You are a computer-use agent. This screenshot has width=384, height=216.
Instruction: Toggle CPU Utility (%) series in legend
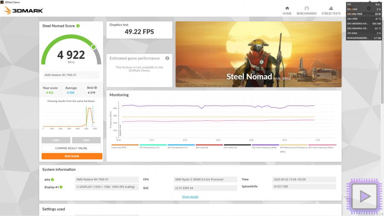point(238,146)
